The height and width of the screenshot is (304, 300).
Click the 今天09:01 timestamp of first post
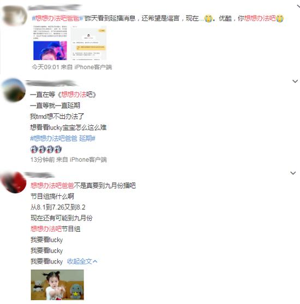coord(45,67)
